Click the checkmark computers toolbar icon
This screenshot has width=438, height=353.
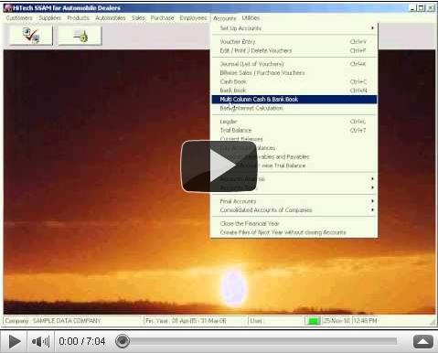click(31, 36)
